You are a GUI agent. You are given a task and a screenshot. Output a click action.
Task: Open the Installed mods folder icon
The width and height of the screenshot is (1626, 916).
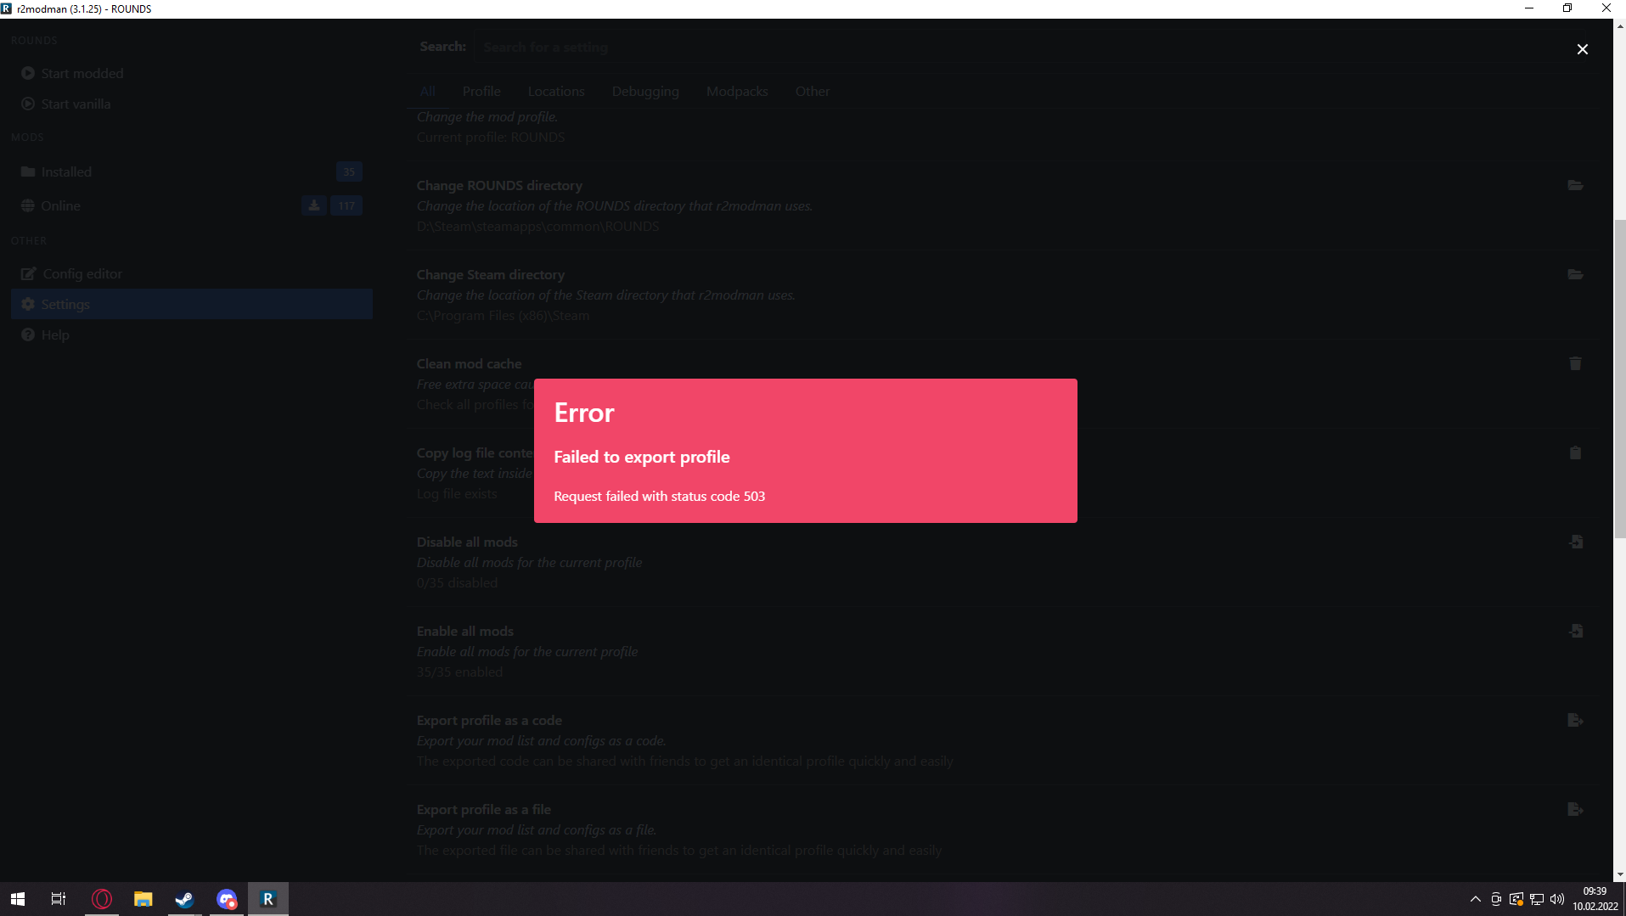pos(28,171)
